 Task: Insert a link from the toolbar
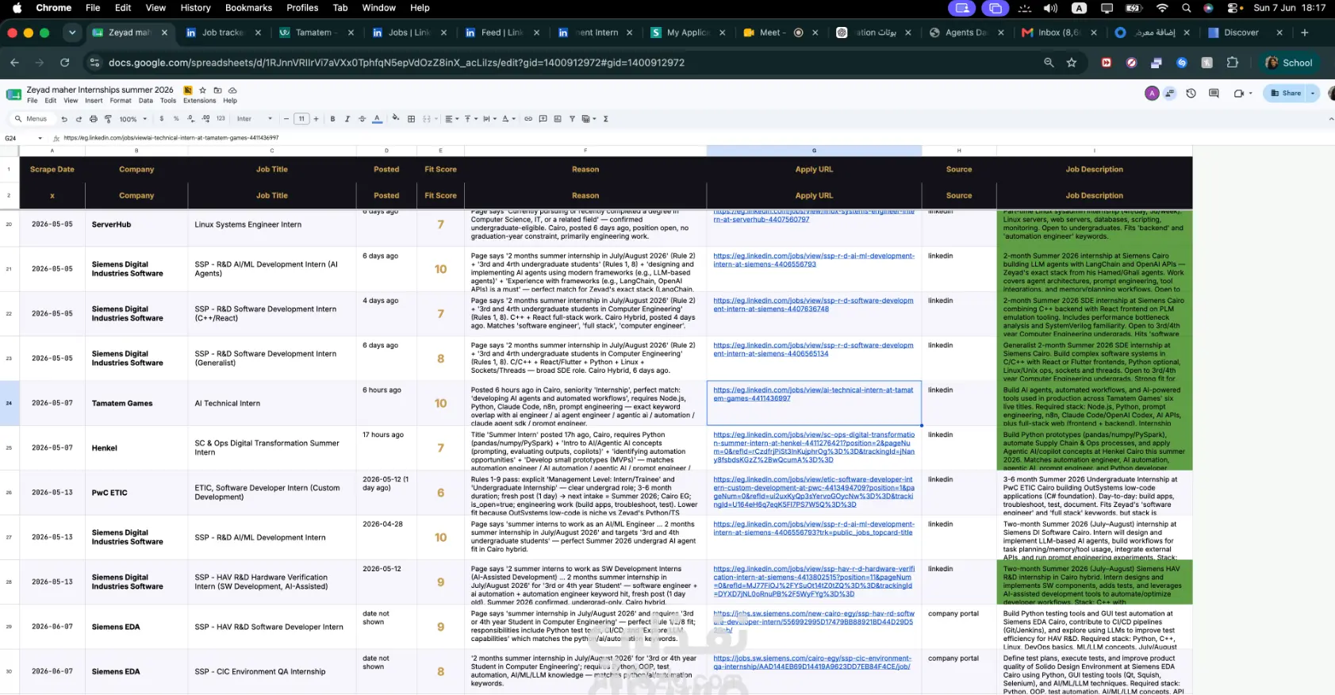[528, 119]
